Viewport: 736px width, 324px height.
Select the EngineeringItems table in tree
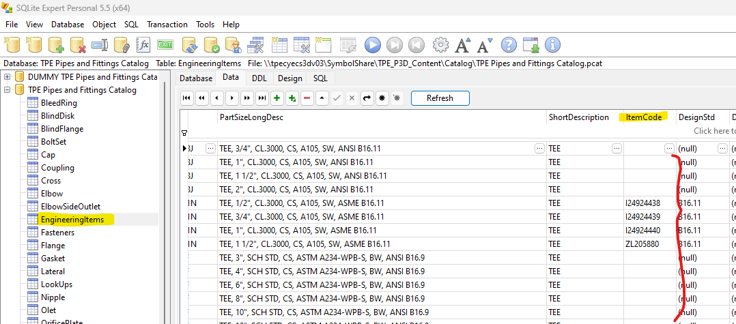point(72,220)
